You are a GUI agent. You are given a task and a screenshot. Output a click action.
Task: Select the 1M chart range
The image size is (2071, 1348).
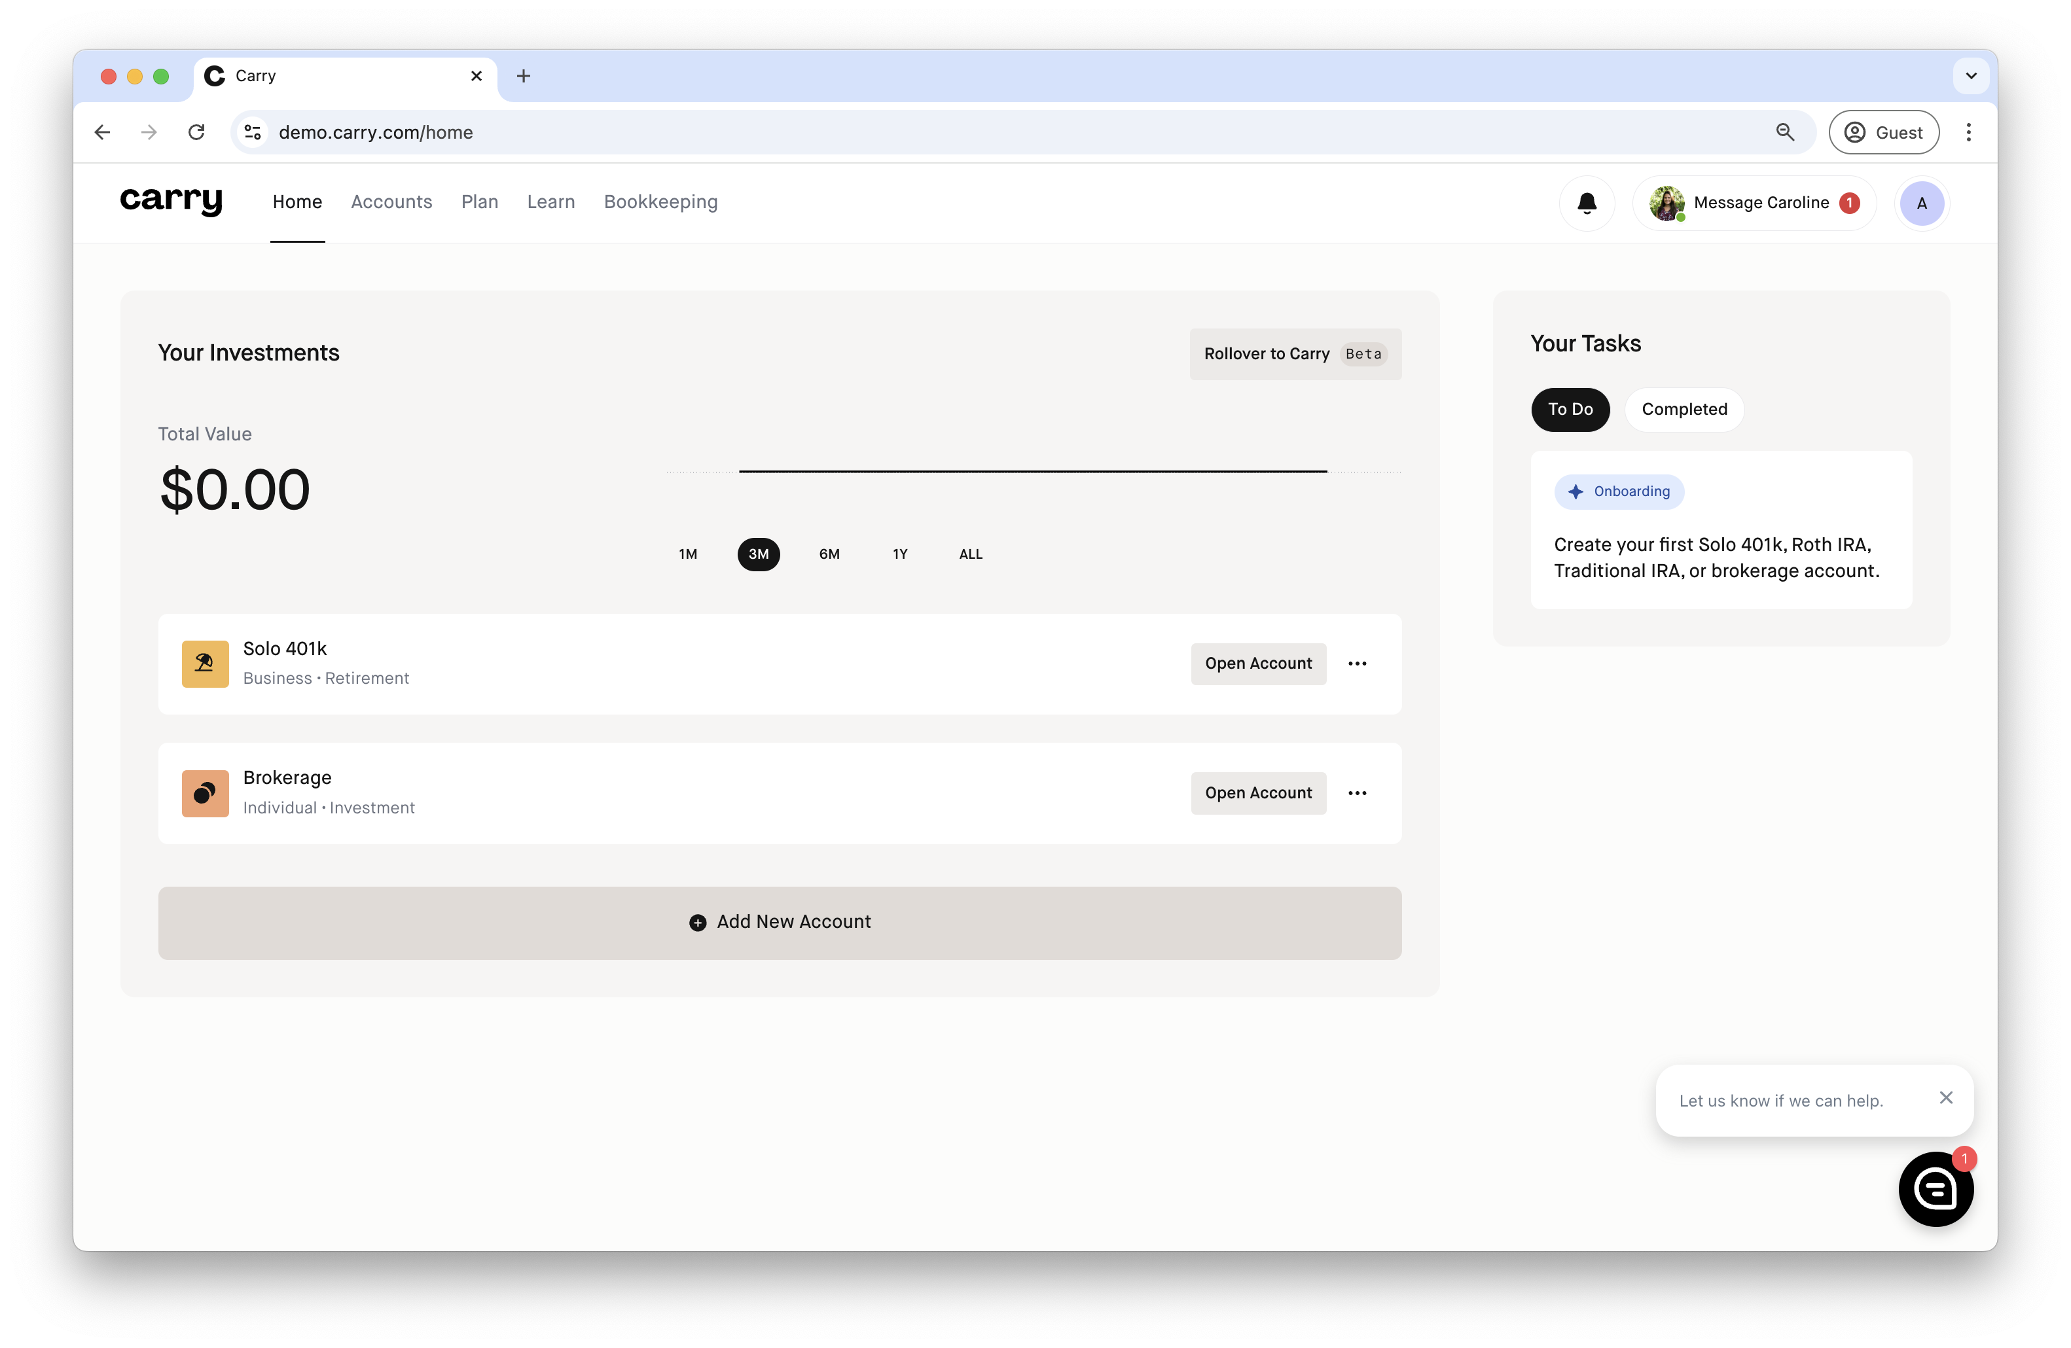(x=687, y=554)
